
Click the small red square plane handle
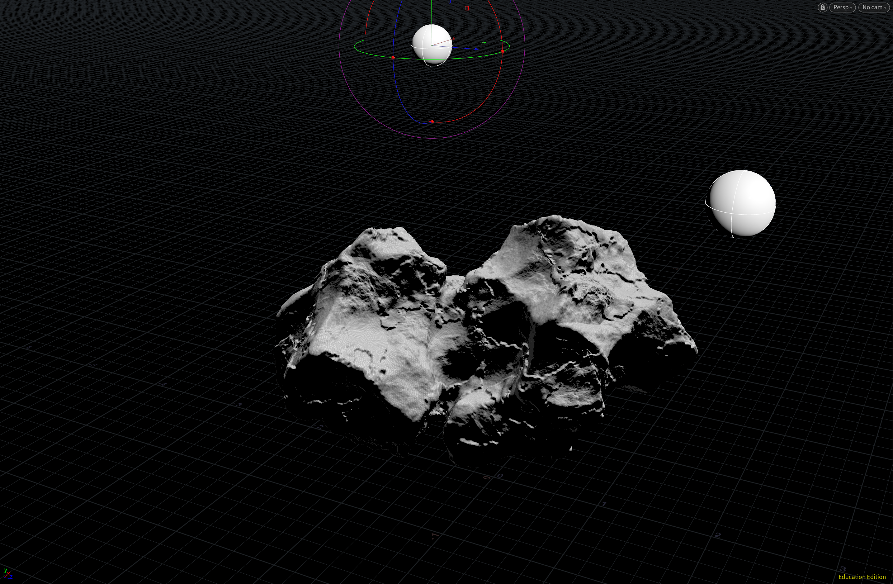coord(467,8)
